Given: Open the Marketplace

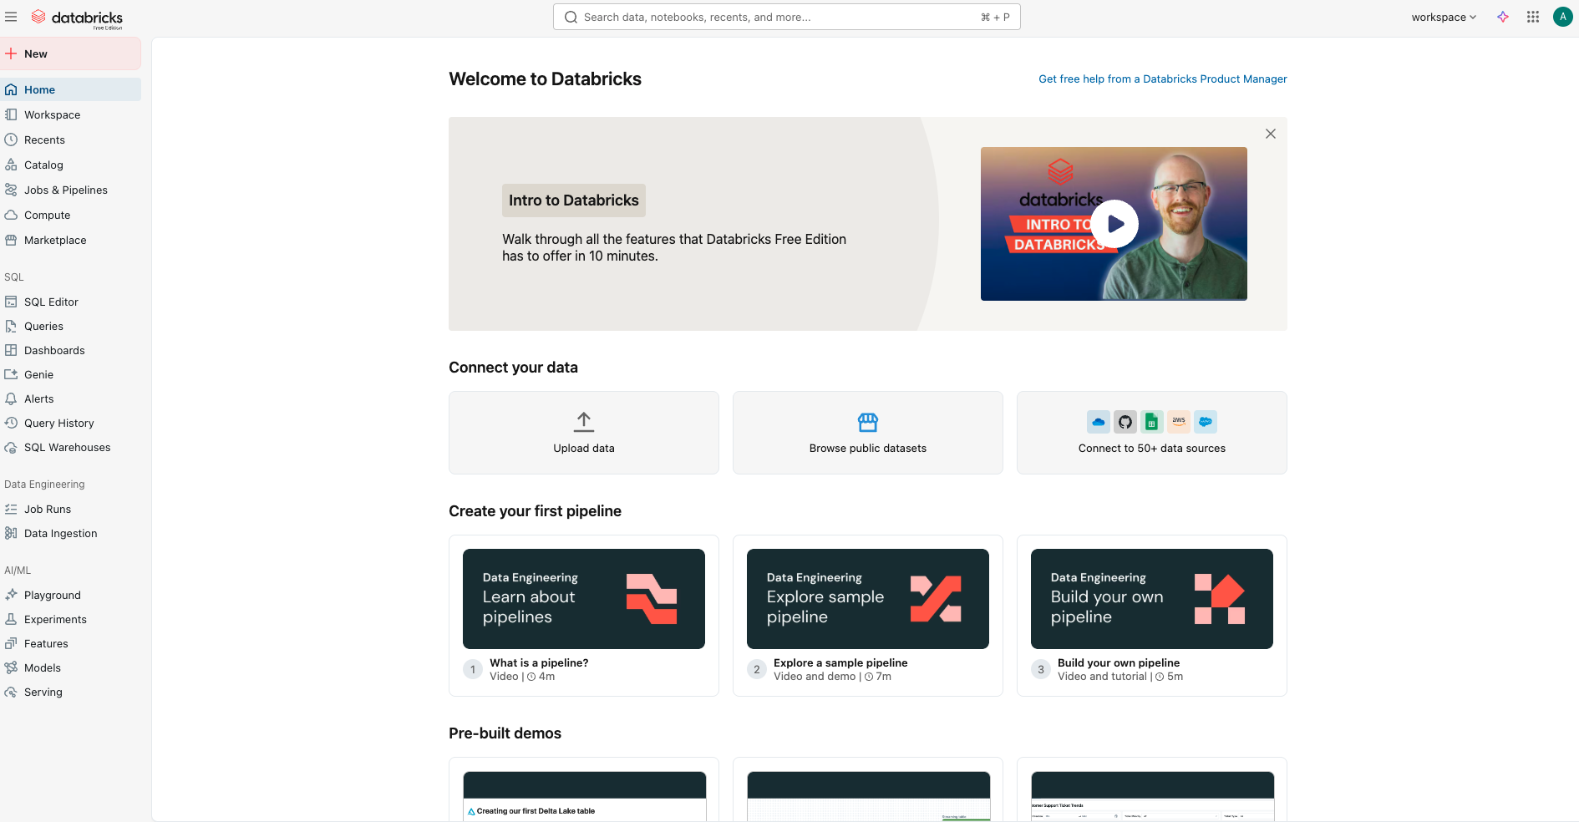Looking at the screenshot, I should tap(54, 240).
